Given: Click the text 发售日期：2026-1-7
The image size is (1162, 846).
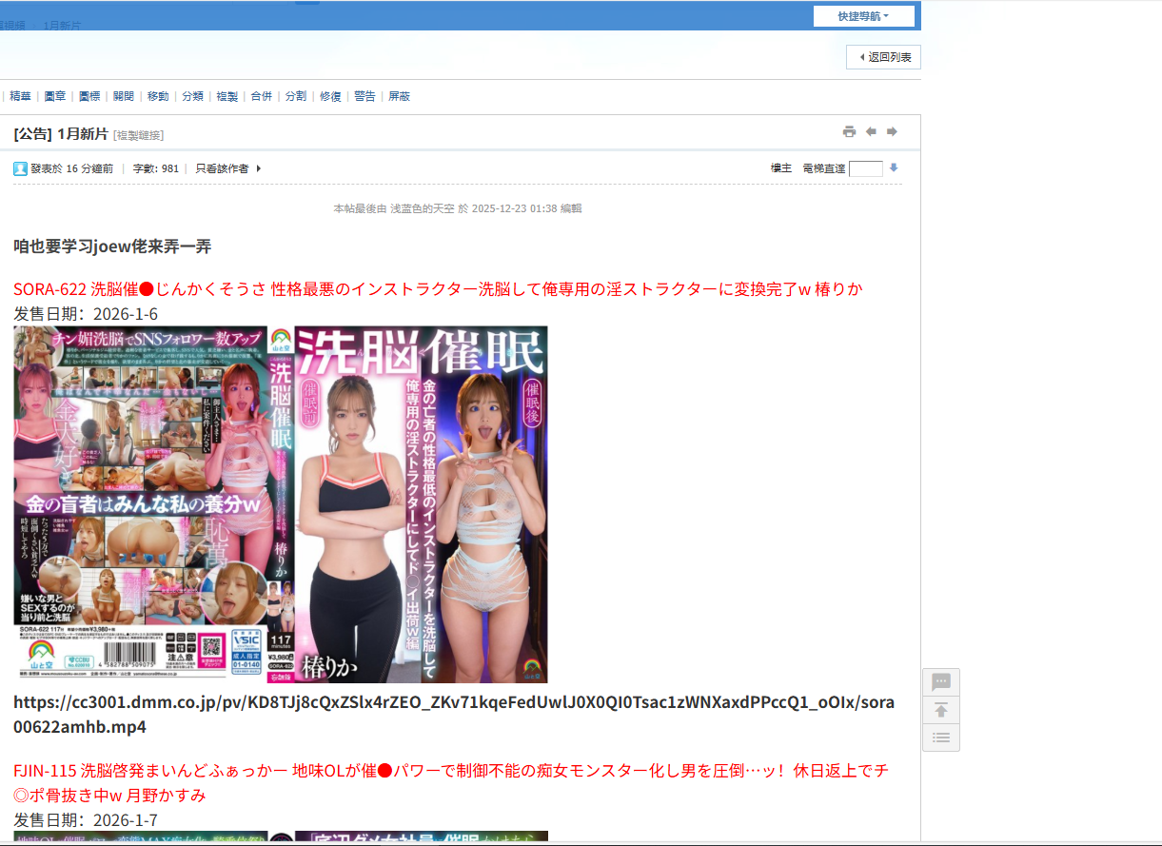Looking at the screenshot, I should point(86,820).
